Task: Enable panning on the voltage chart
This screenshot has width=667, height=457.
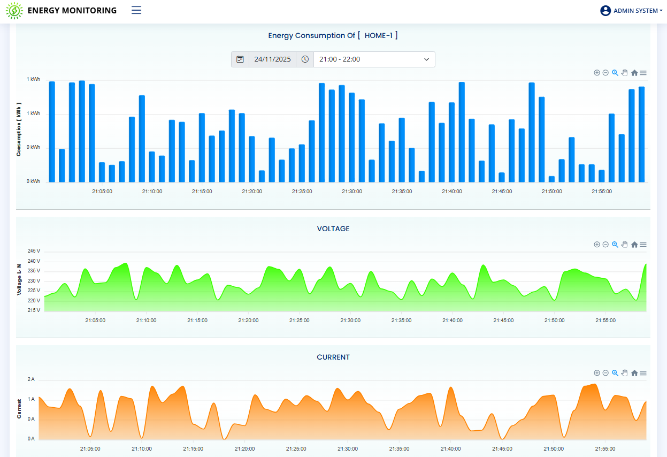Action: [624, 245]
